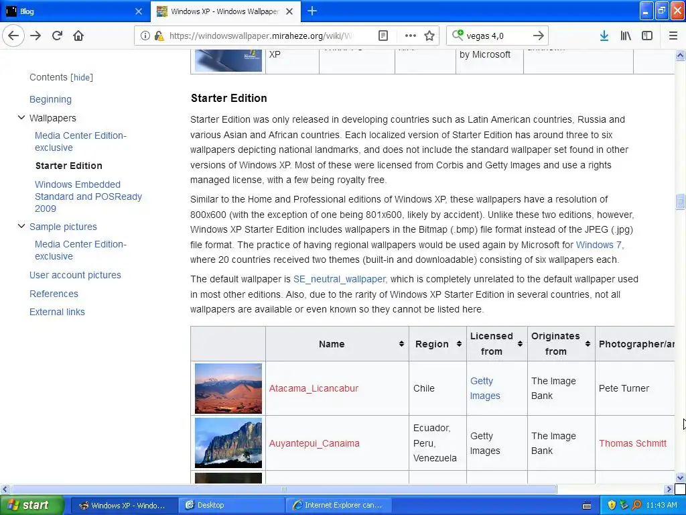
Task: Switch to Internet Explorer taskbar window
Action: click(x=339, y=506)
